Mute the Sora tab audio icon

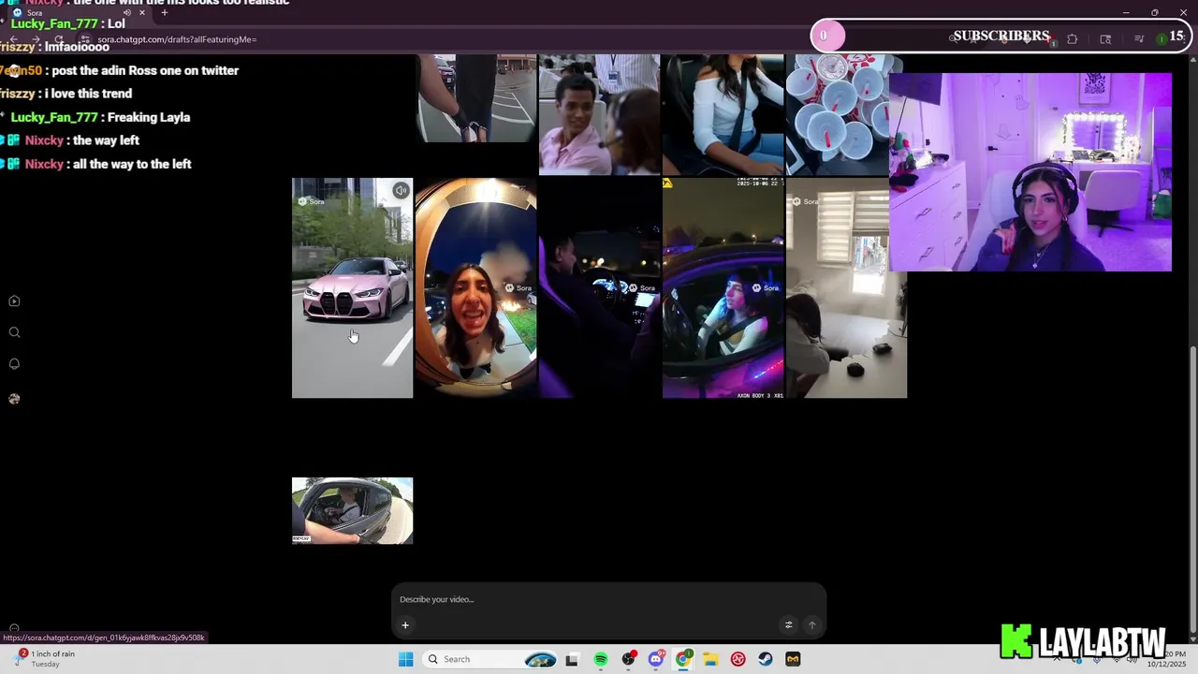pyautogui.click(x=126, y=13)
